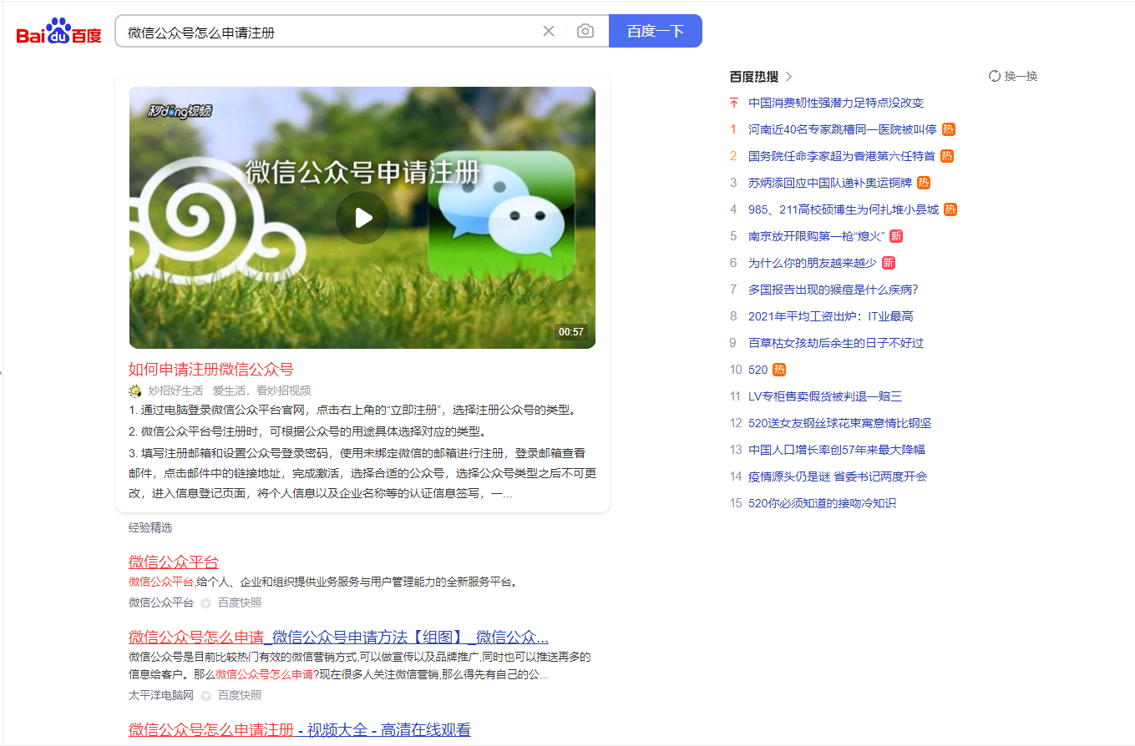
Task: Expand the 百度热搜 header arrow
Action: point(788,77)
